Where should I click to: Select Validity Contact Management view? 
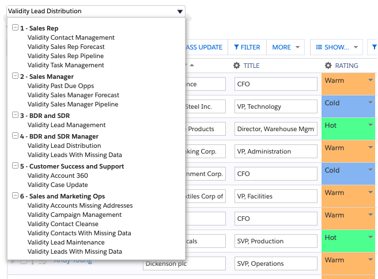point(71,37)
